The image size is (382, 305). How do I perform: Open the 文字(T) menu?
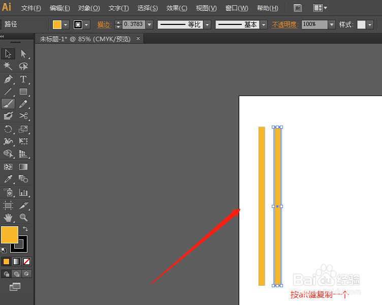pyautogui.click(x=119, y=8)
